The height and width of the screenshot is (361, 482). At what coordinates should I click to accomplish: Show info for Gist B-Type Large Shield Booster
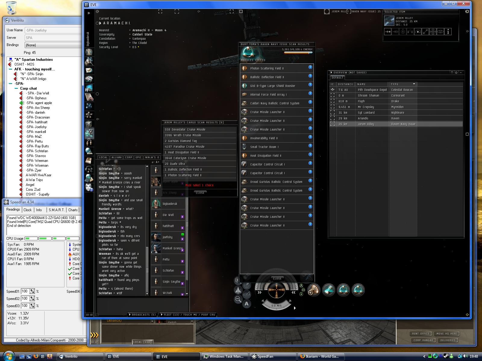(x=310, y=85)
